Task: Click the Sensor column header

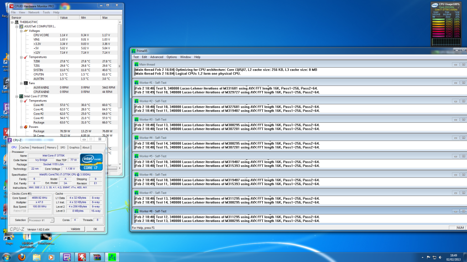Action: 34,18
